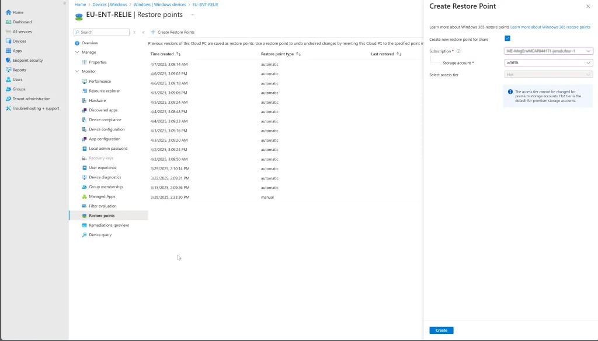
Task: Click the Reports icon in sidebar
Action: click(8, 70)
